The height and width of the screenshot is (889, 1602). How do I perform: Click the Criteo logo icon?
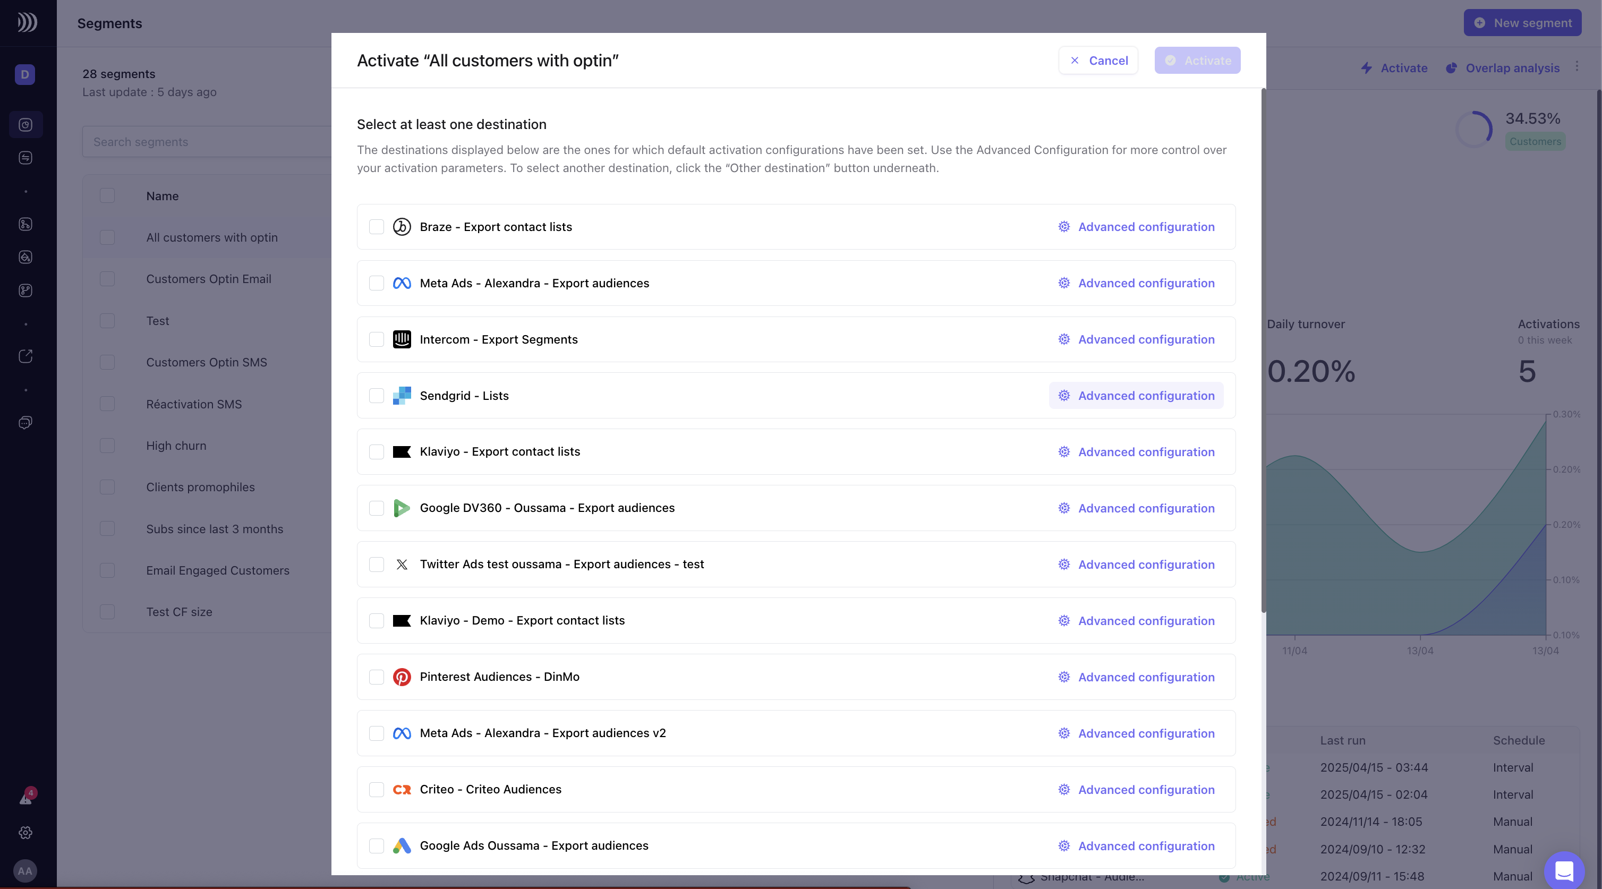pos(402,790)
